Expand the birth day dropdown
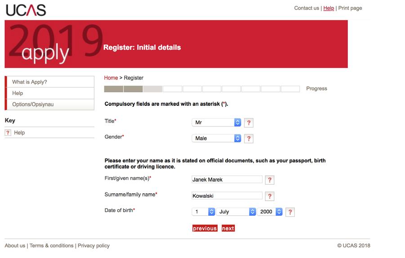The width and height of the screenshot is (405, 258). (x=204, y=212)
